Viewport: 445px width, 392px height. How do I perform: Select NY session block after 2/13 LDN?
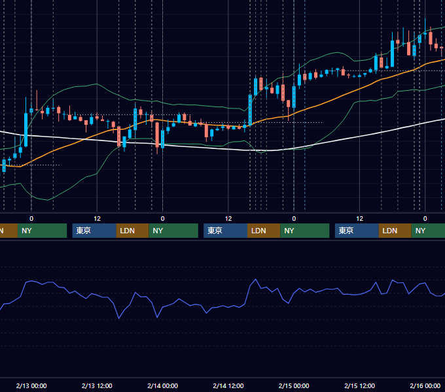(x=173, y=231)
